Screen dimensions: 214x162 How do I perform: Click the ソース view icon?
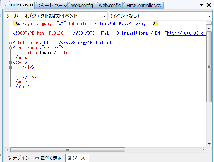click(69, 158)
